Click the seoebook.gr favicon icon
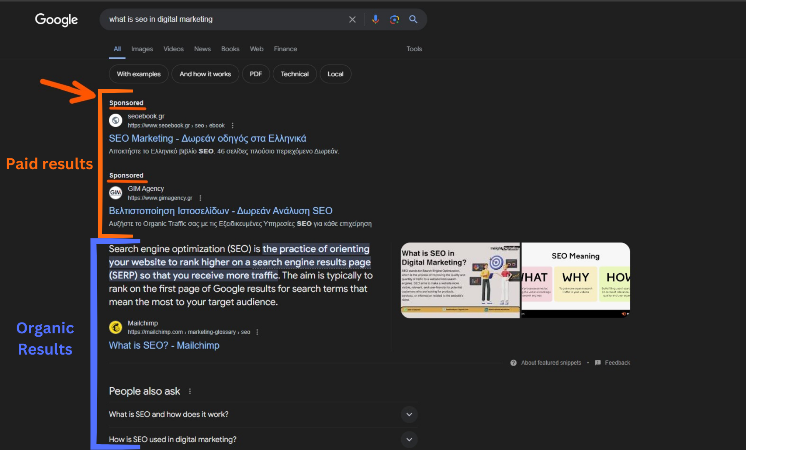800x450 pixels. coord(116,120)
